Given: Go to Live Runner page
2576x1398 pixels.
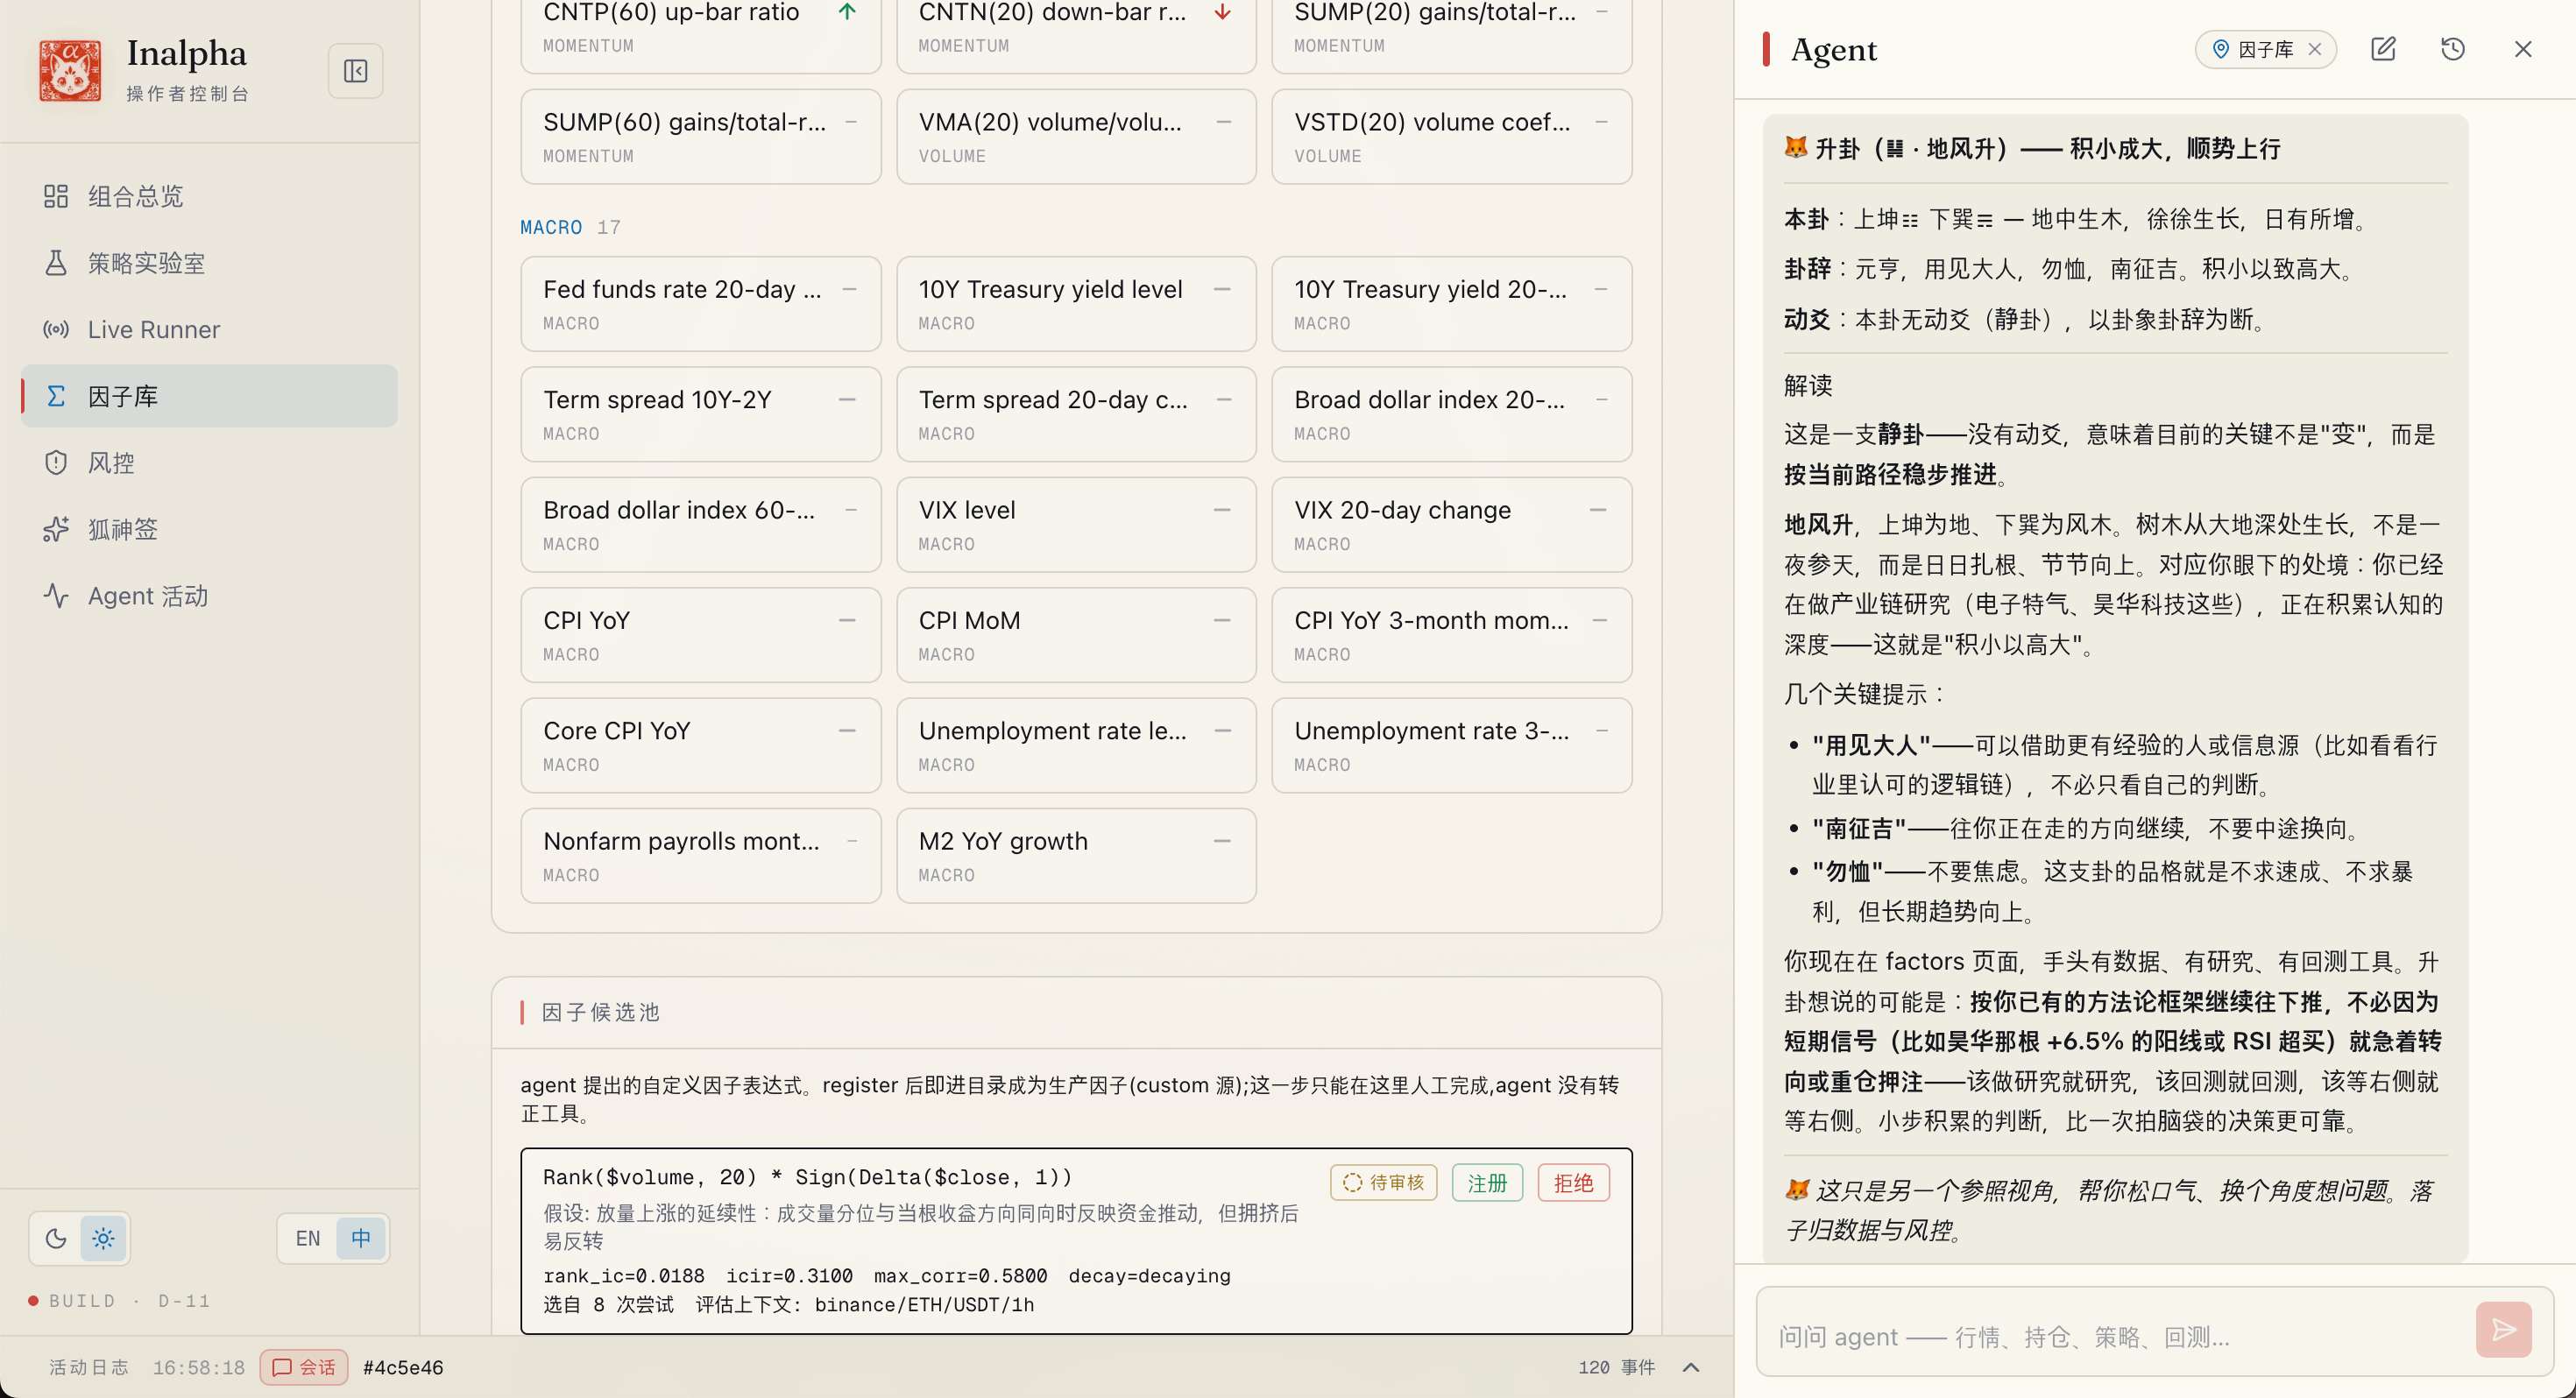Looking at the screenshot, I should tap(209, 329).
